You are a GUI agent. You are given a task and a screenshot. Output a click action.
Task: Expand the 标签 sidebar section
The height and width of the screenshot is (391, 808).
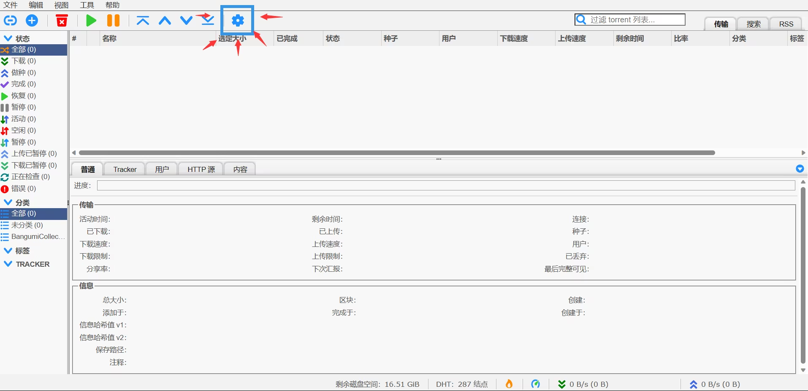click(x=8, y=251)
